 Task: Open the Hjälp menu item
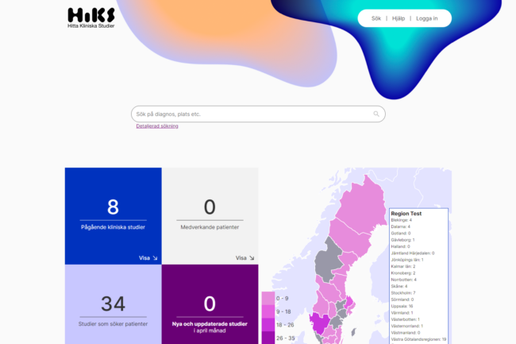click(399, 18)
